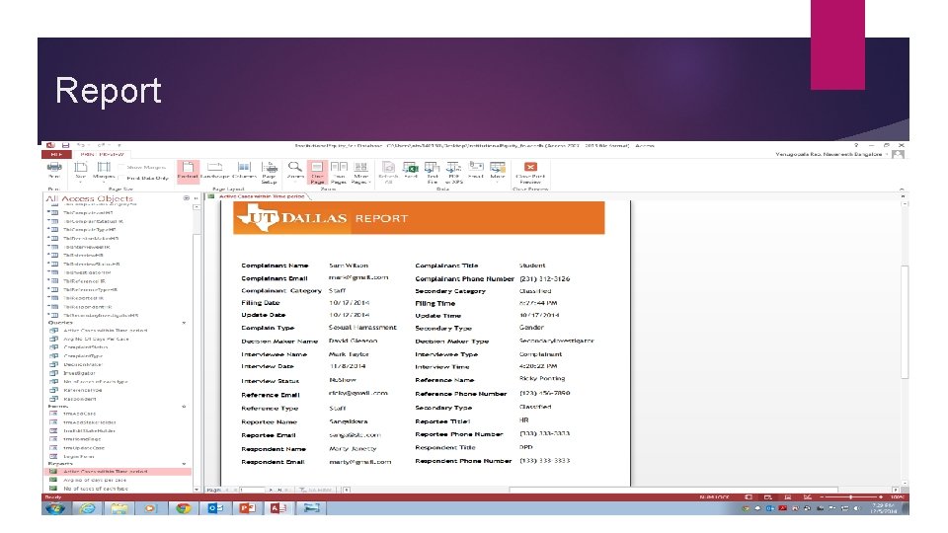This screenshot has width=948, height=533.
Task: Export the report to PDF or XPS
Action: tap(454, 172)
